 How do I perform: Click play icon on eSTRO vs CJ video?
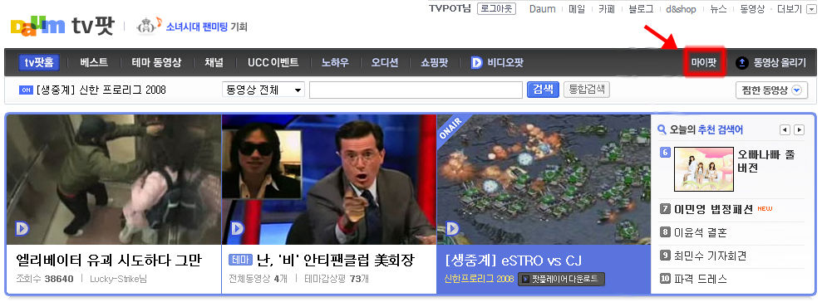click(452, 229)
